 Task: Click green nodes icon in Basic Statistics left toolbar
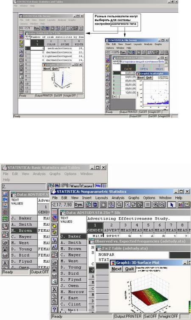(5, 219)
